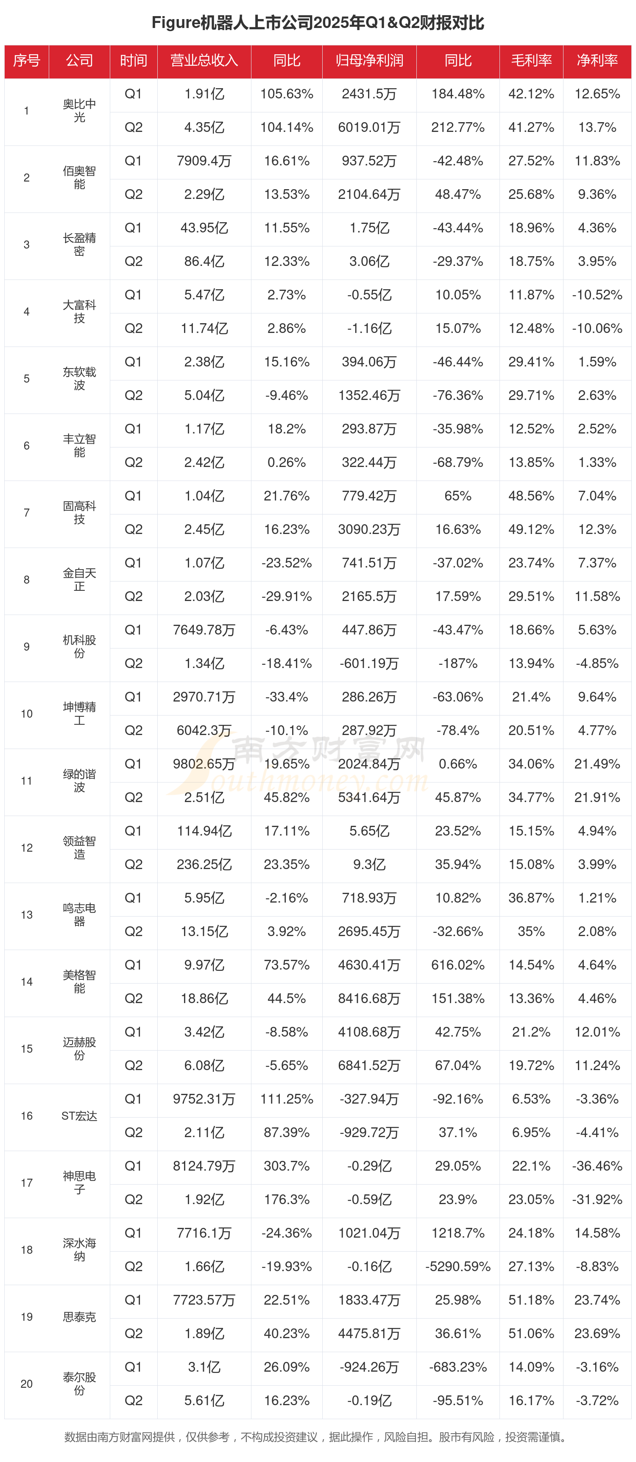Click the 净利率 column header
Image resolution: width=636 pixels, height=1462 pixels.
coord(597,61)
